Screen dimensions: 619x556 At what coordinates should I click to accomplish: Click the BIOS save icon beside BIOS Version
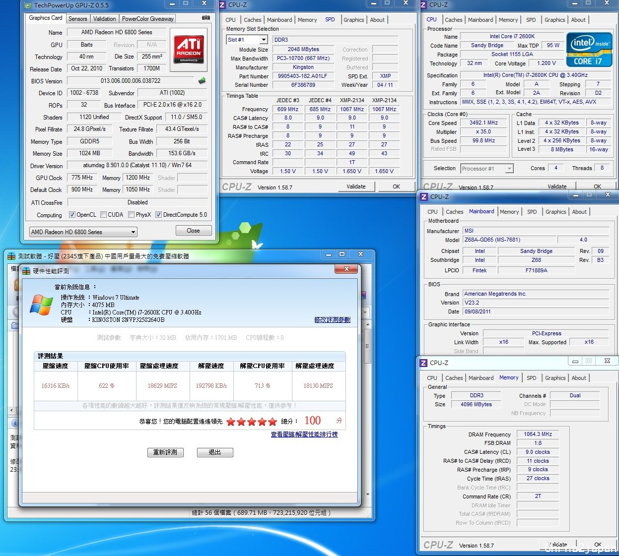(202, 80)
